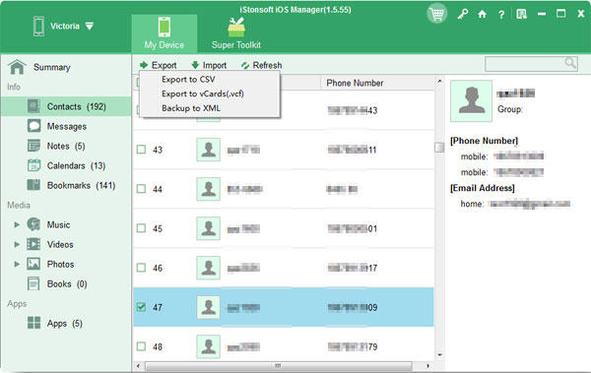Click the Phone Number column header

[377, 83]
